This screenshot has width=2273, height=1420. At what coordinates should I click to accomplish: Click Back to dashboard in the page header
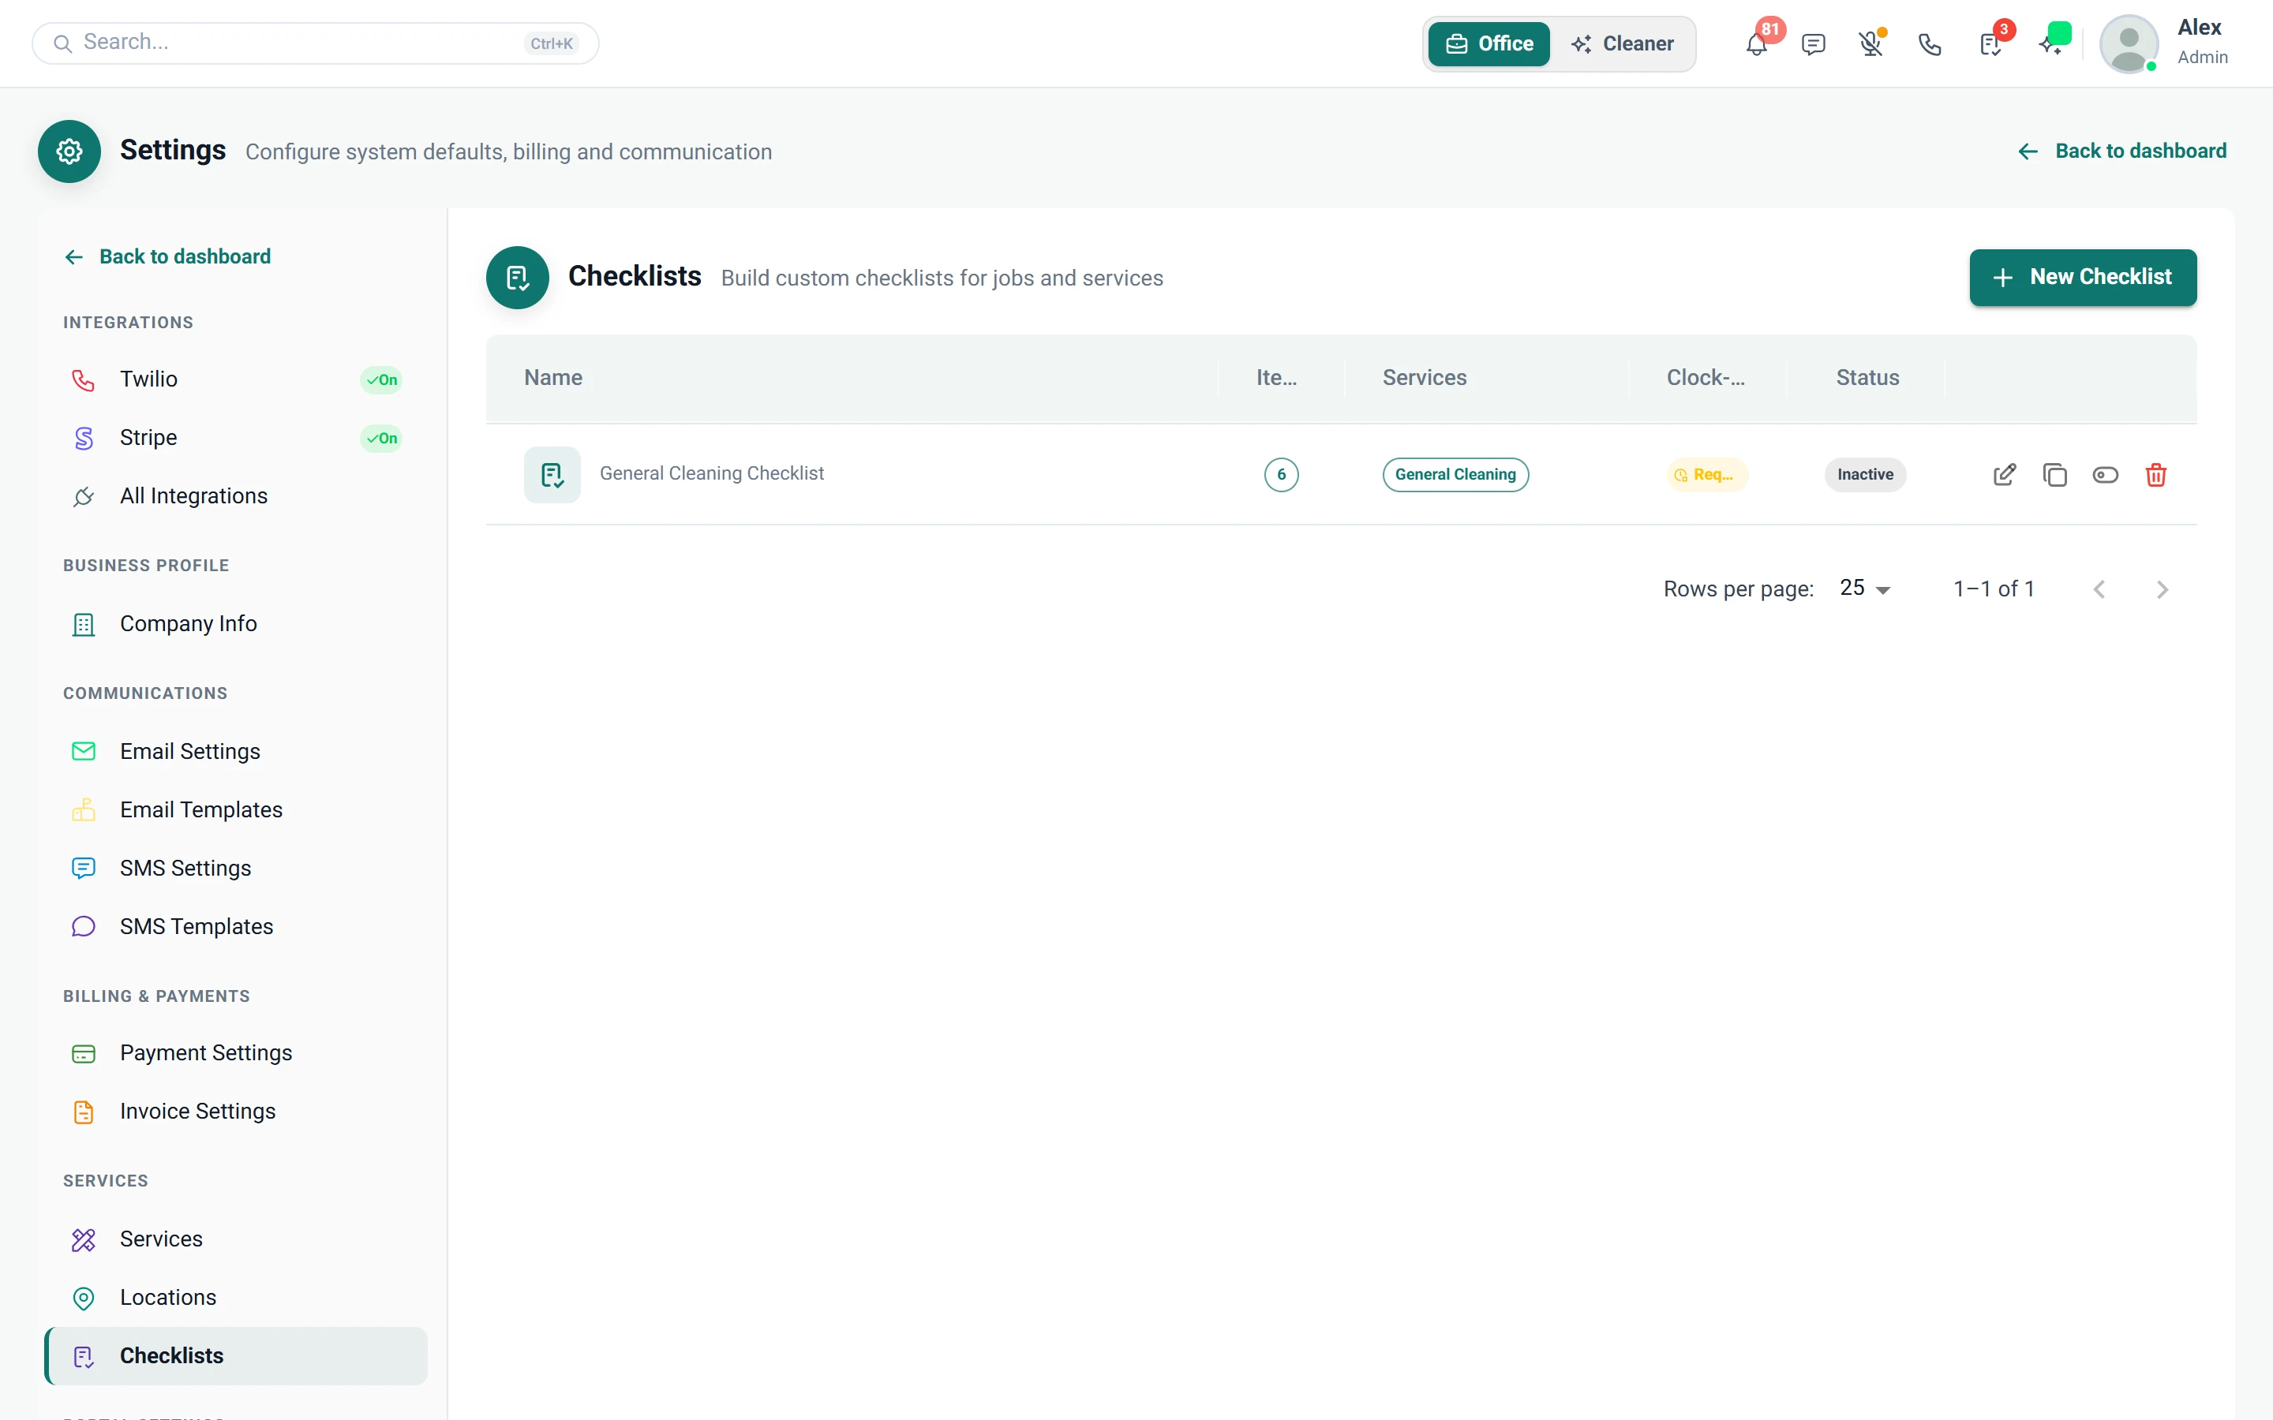[2121, 151]
